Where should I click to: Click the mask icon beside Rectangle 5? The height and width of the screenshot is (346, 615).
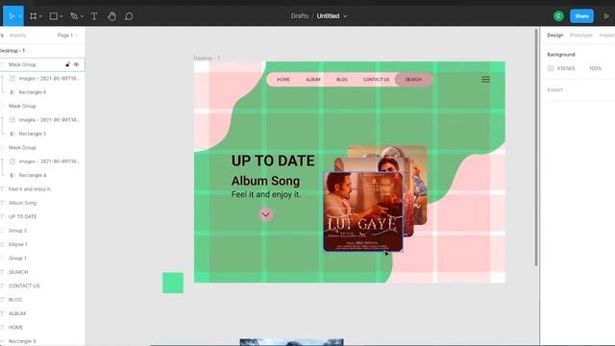point(12,134)
